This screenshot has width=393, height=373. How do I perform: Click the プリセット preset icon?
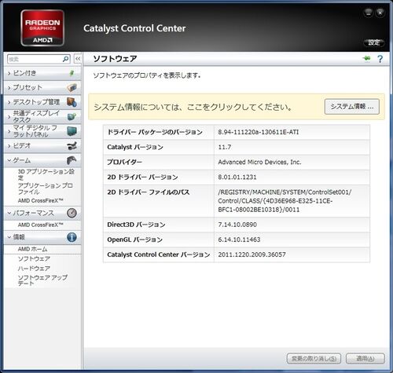click(72, 87)
